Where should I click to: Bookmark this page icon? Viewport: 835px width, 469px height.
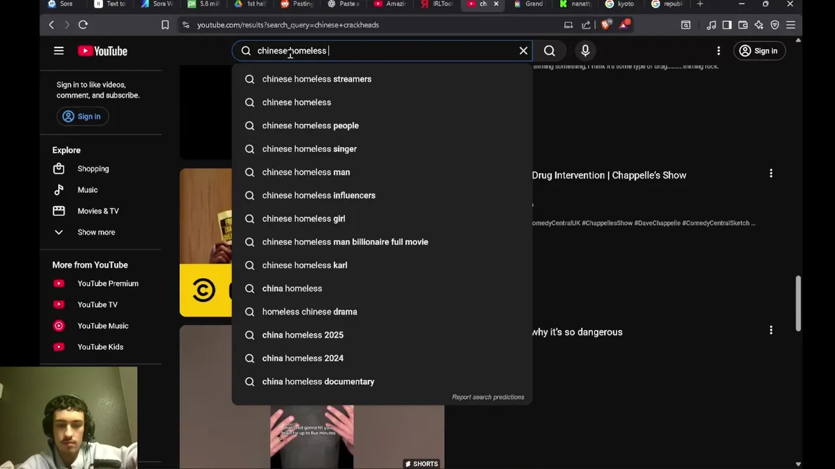(x=165, y=25)
